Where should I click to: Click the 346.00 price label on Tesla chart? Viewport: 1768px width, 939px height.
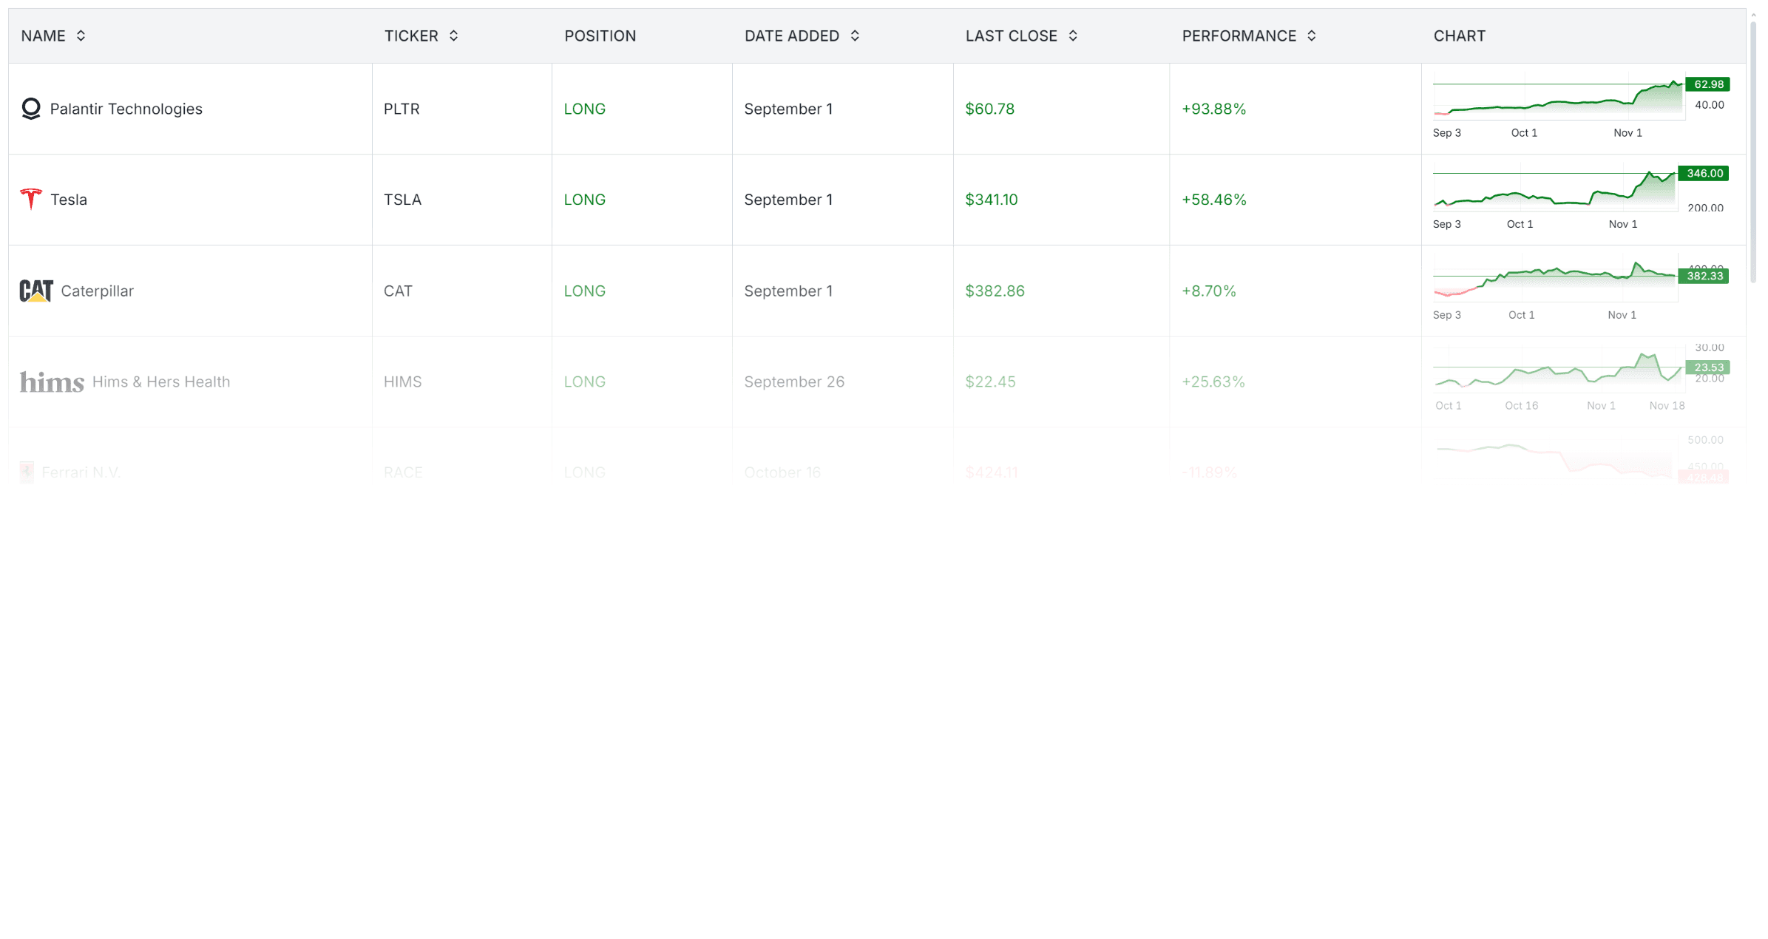point(1704,173)
